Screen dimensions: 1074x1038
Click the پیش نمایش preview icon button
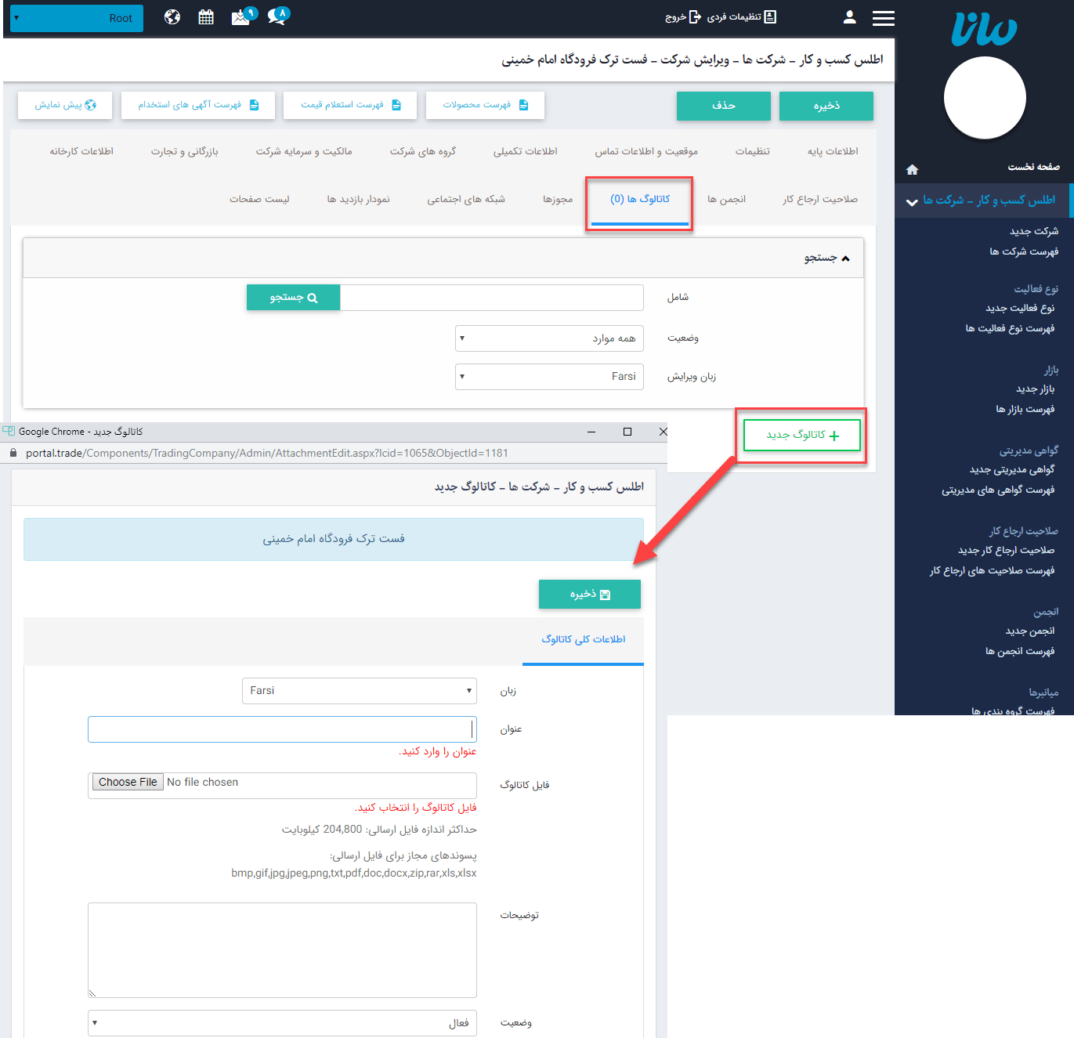(64, 104)
